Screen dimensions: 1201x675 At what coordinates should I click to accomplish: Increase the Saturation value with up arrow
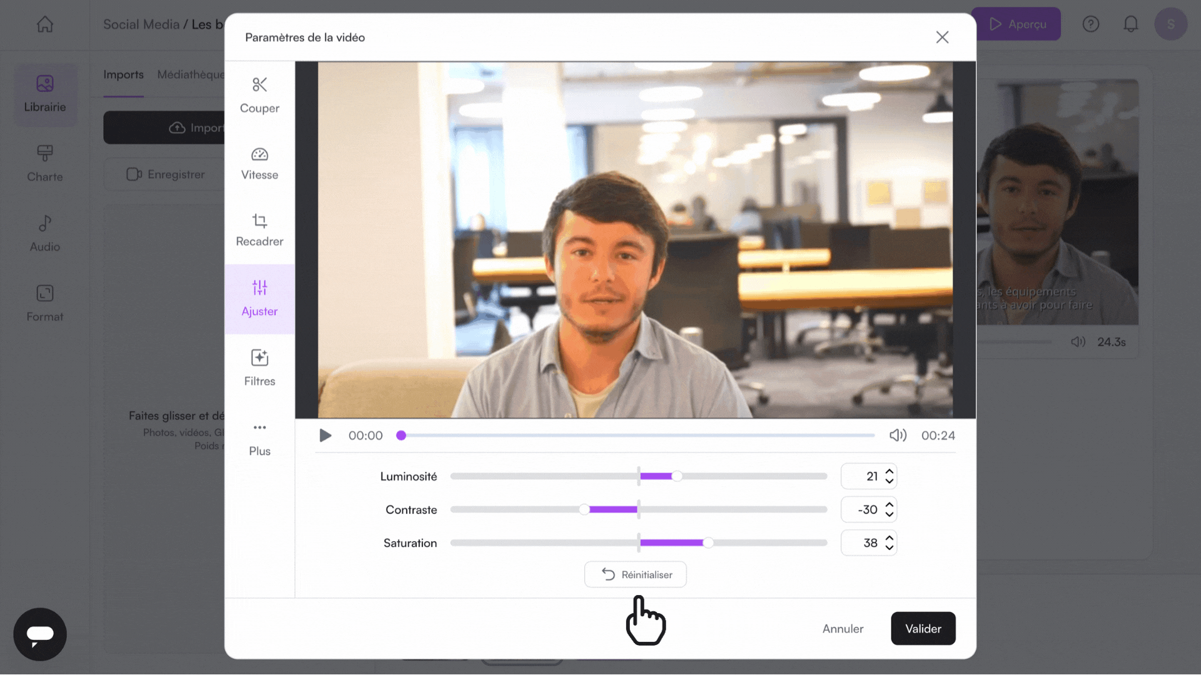tap(889, 538)
